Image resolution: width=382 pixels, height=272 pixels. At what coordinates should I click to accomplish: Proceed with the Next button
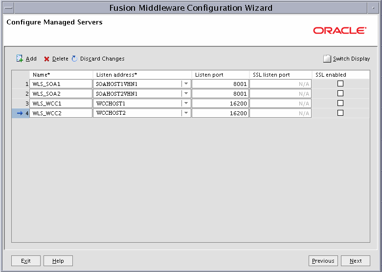pos(356,261)
